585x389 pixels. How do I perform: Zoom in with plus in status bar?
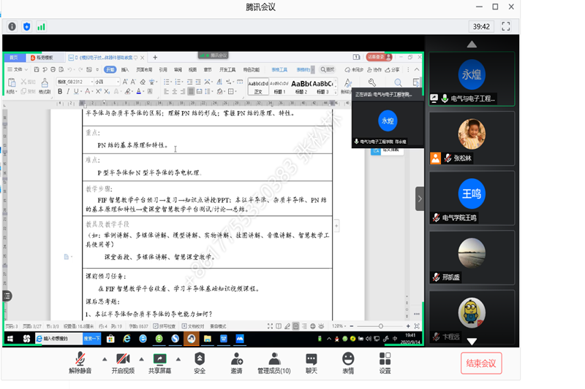point(408,326)
